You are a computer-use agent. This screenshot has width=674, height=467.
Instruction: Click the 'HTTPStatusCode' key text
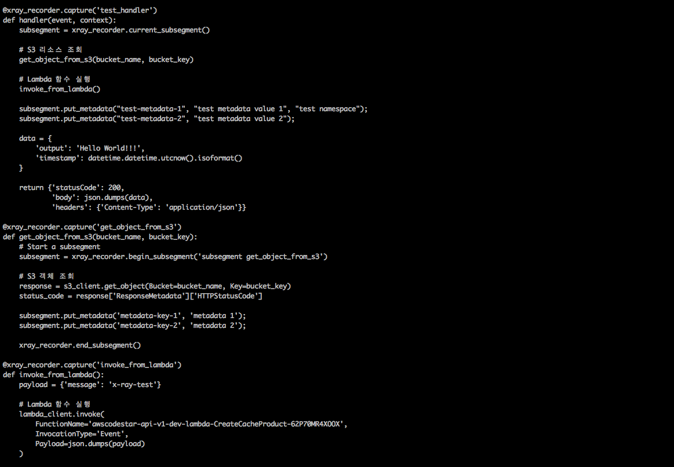[229, 295]
